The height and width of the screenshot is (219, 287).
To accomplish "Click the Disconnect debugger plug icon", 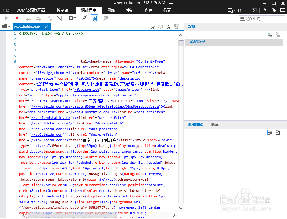I will pyautogui.click(x=84, y=18).
